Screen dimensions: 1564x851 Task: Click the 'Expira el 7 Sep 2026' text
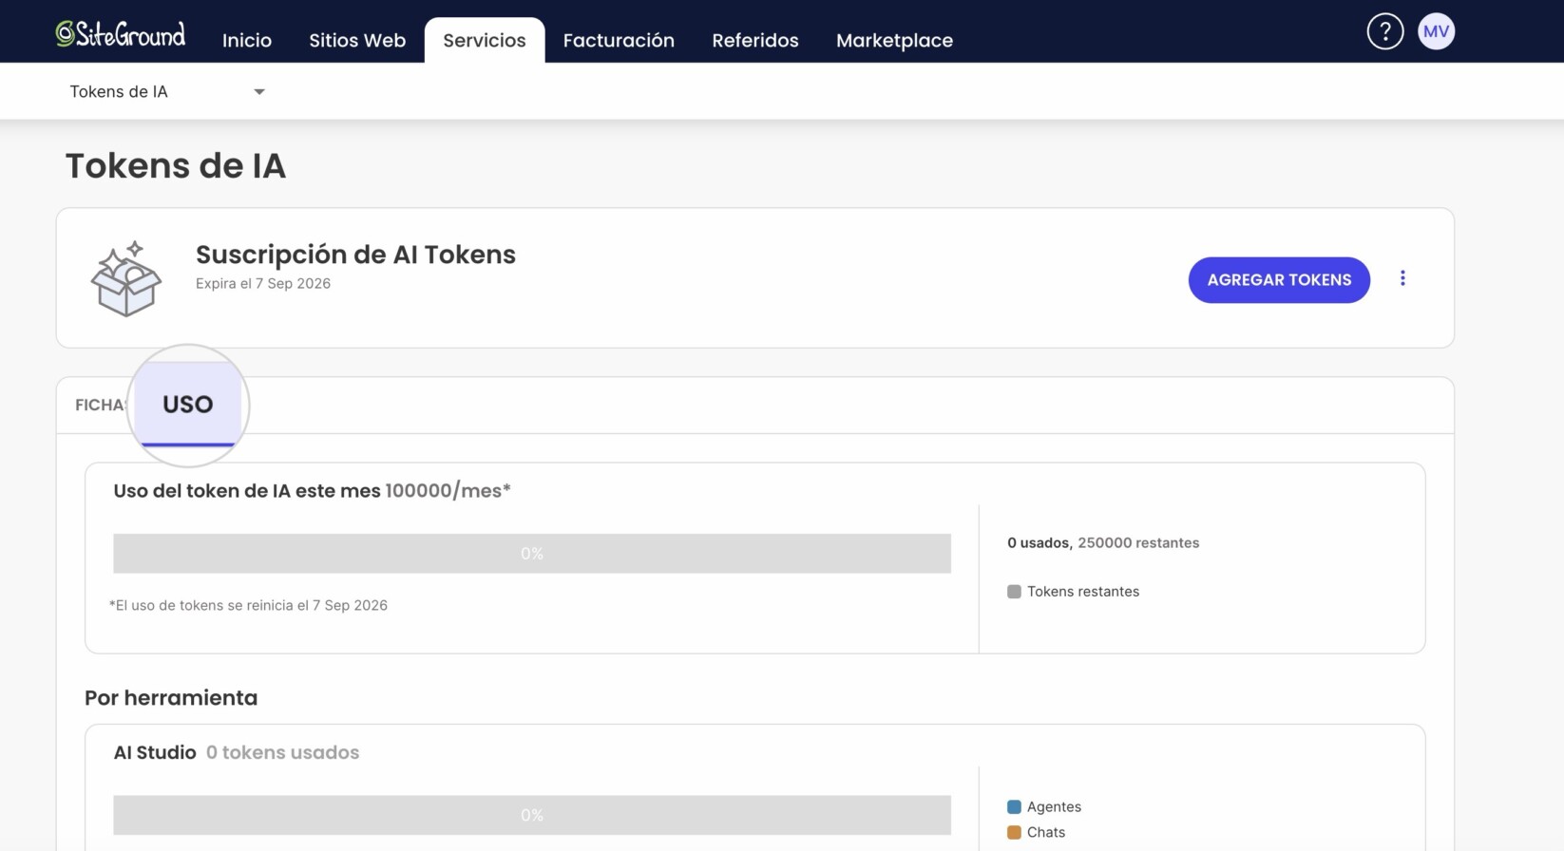(263, 283)
